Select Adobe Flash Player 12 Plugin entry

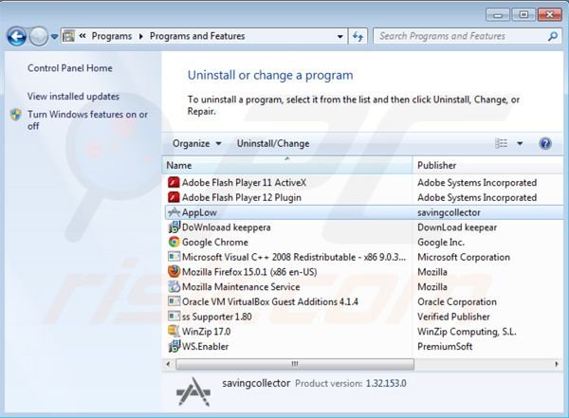[241, 197]
